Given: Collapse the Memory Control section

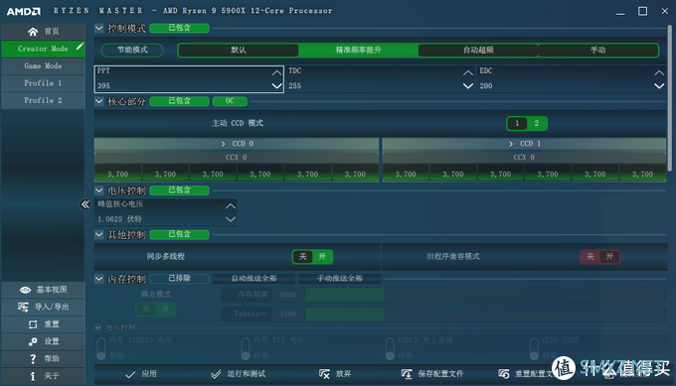Looking at the screenshot, I should [x=99, y=279].
